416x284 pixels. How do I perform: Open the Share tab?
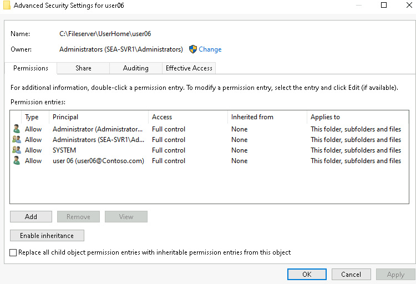(x=83, y=68)
